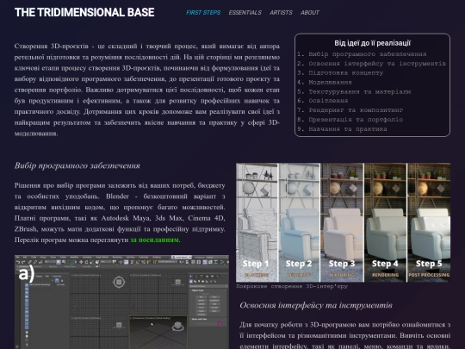Select 'Навчання та практика' contents item

[x=348, y=129]
